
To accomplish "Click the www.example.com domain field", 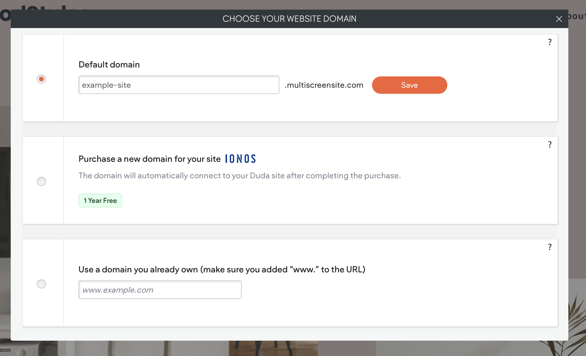I will point(160,289).
